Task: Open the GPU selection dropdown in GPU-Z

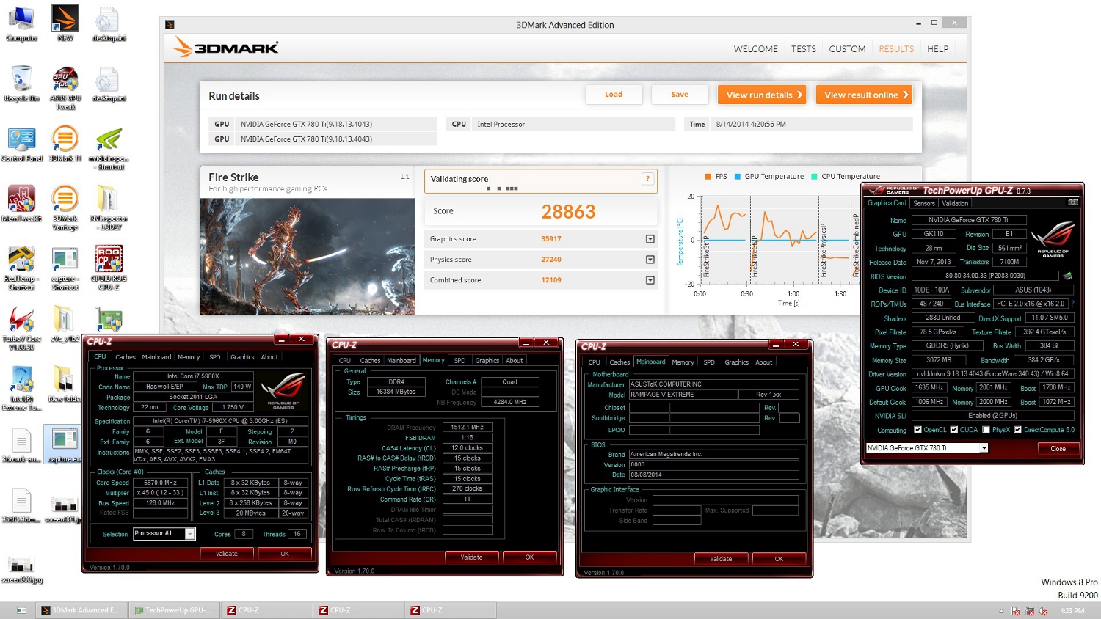Action: pyautogui.click(x=984, y=447)
